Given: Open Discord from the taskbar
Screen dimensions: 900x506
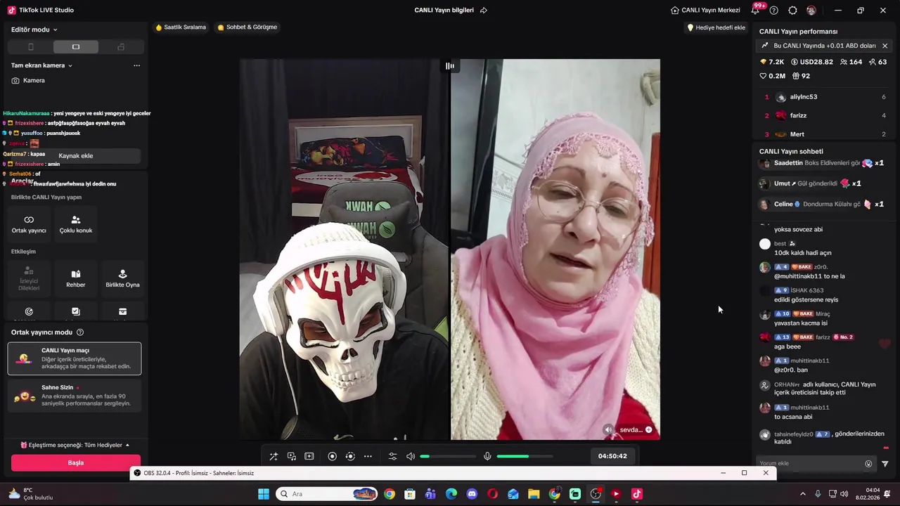Looking at the screenshot, I should pos(472,494).
